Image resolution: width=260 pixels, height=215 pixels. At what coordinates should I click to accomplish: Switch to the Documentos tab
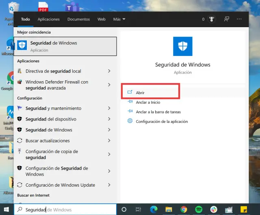pos(78,19)
